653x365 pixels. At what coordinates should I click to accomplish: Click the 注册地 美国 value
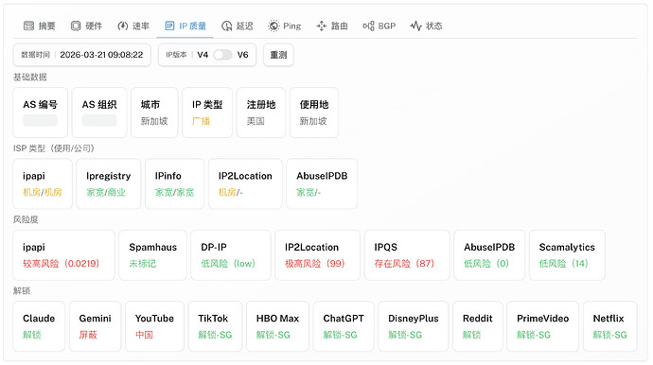pyautogui.click(x=256, y=121)
